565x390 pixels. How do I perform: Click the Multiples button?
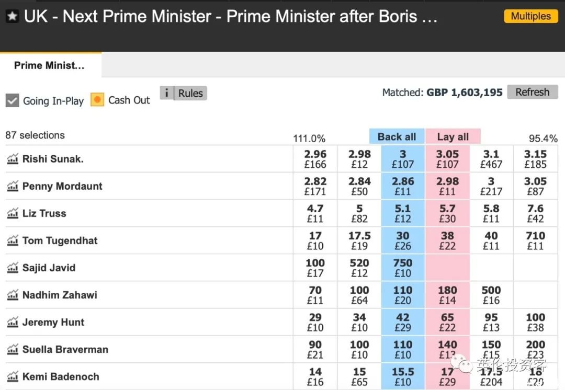531,16
